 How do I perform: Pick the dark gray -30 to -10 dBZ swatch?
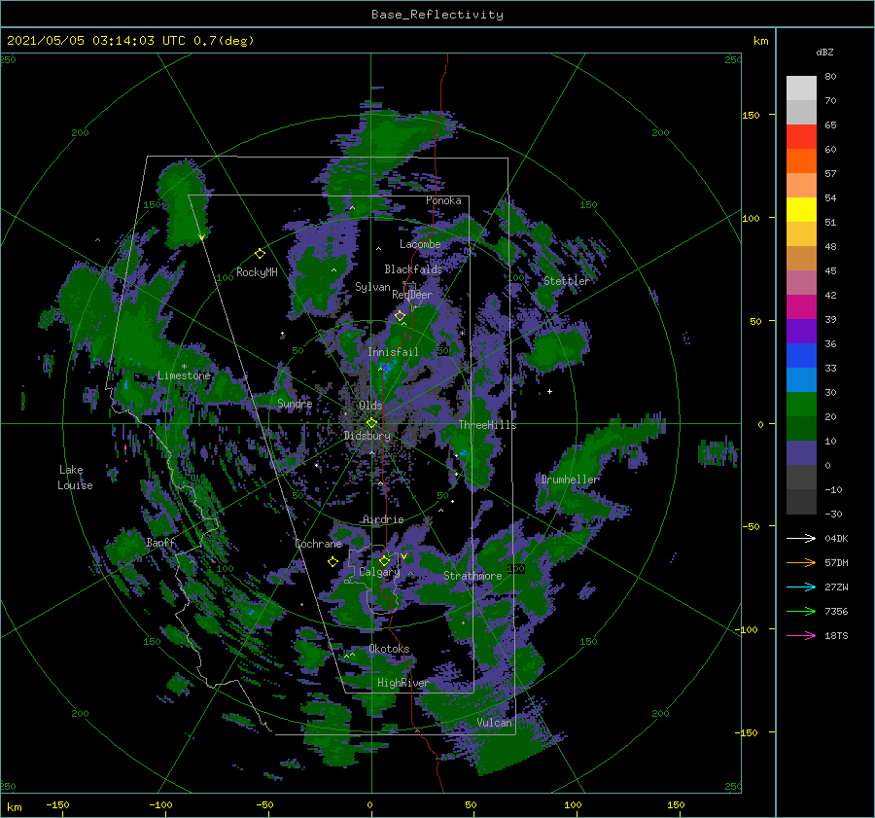click(x=801, y=502)
